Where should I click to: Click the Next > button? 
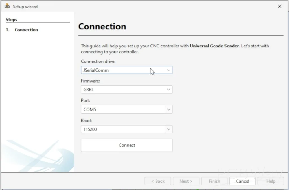[x=186, y=181]
